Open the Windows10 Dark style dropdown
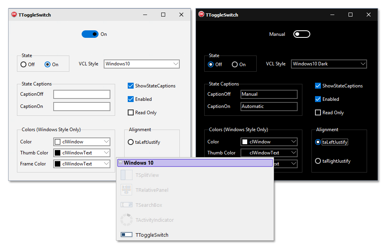Screen dimensions: 384x245 click(329, 64)
